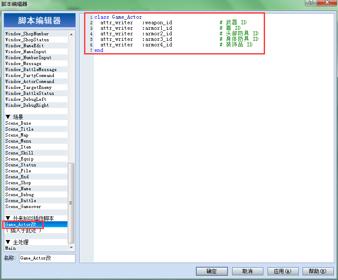This screenshot has height=280, width=338.
Task: Close the script editor window
Action: click(327, 3)
